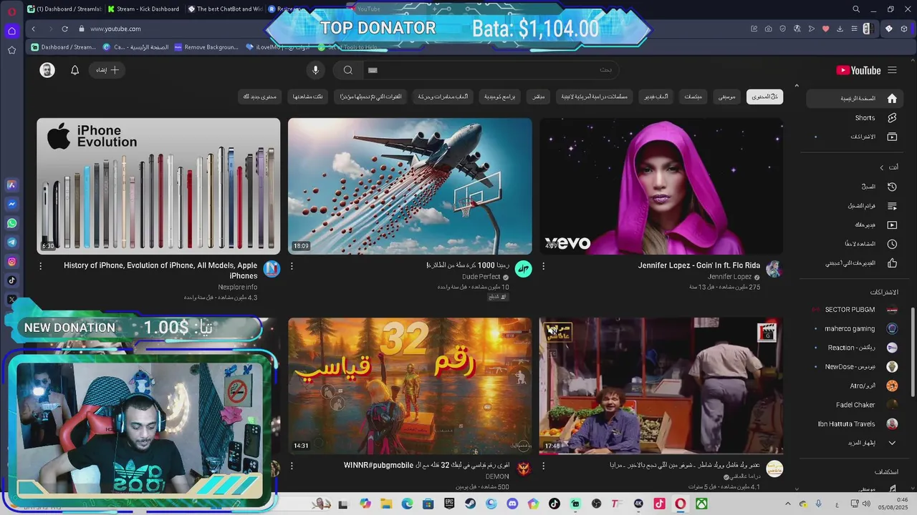Select the 'برامج كوميدية' filter chip
Viewport: 917px width, 515px height.
click(500, 97)
